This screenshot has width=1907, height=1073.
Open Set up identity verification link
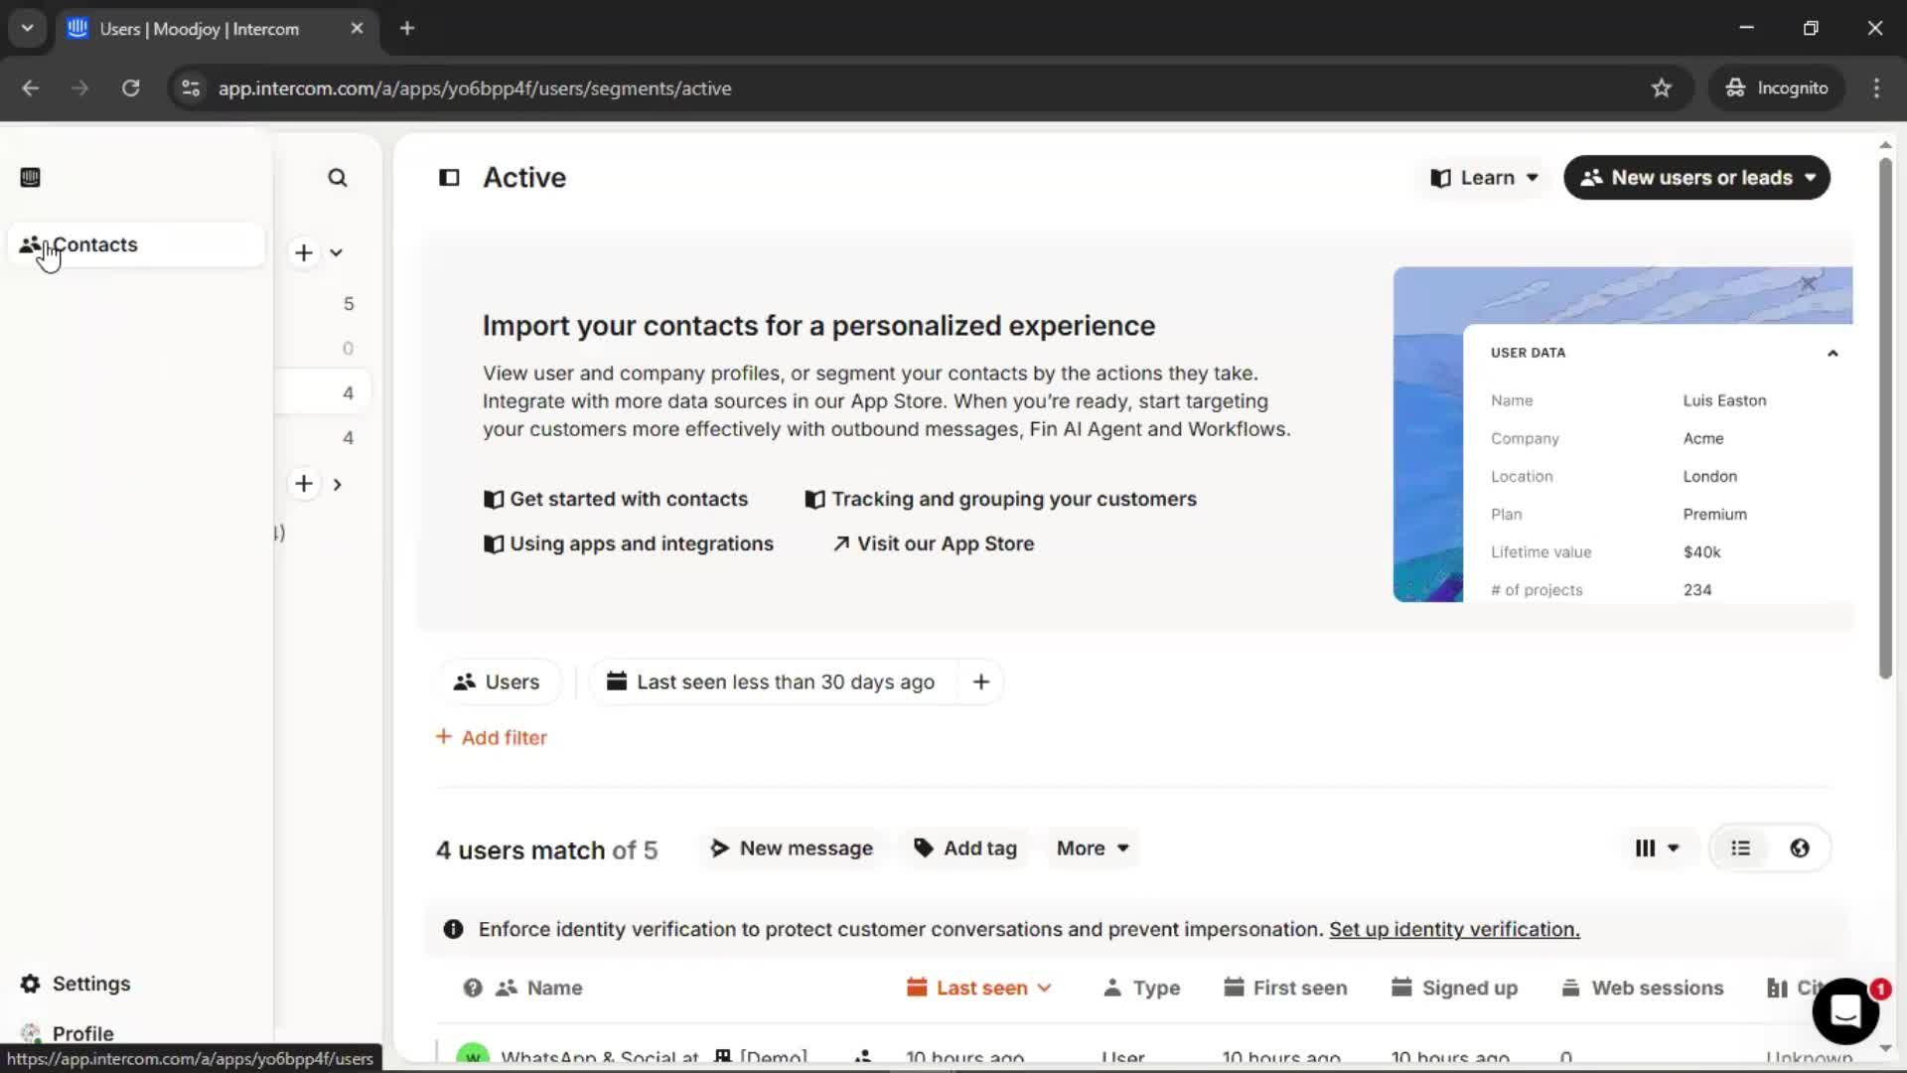click(1454, 929)
